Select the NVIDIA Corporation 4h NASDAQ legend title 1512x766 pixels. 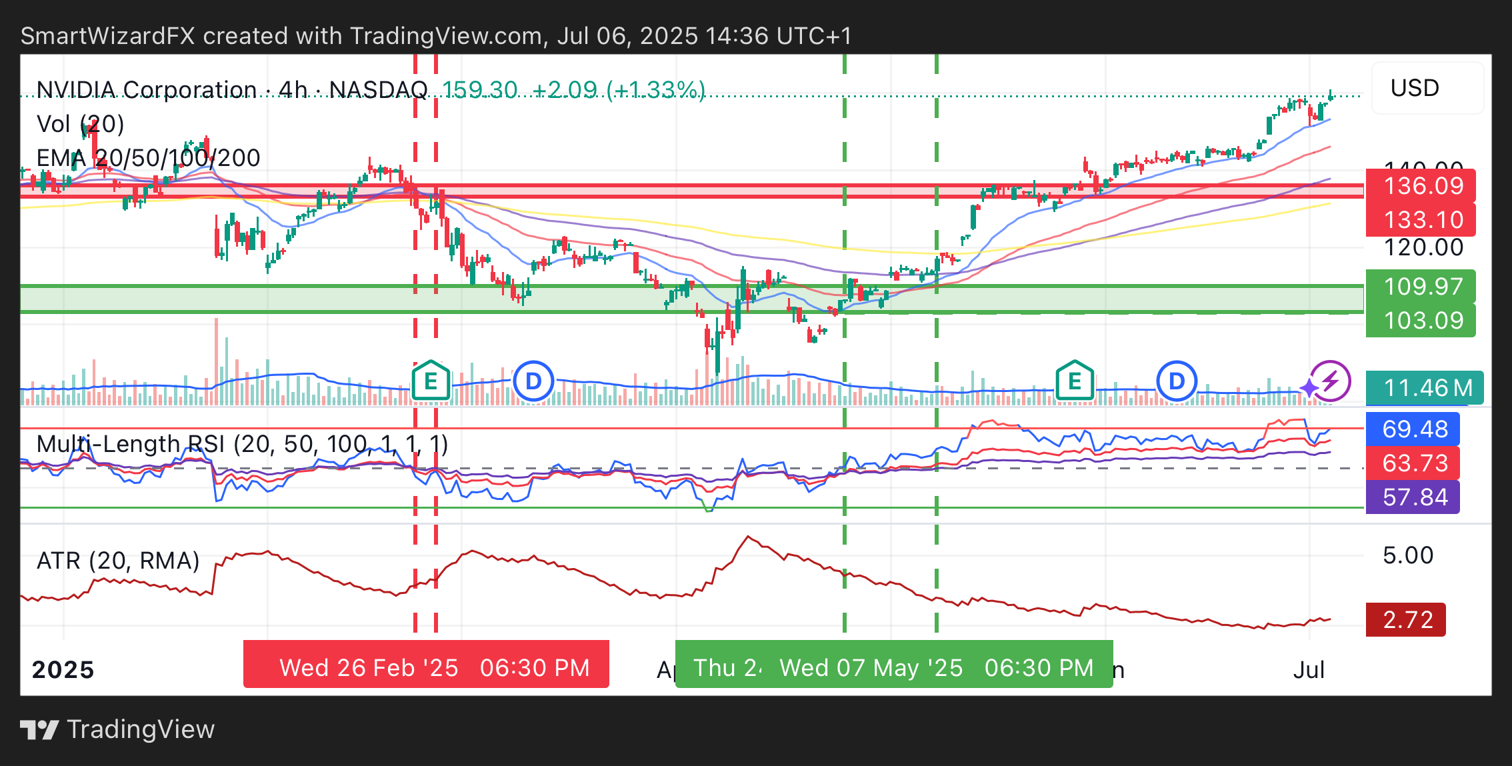coord(232,89)
